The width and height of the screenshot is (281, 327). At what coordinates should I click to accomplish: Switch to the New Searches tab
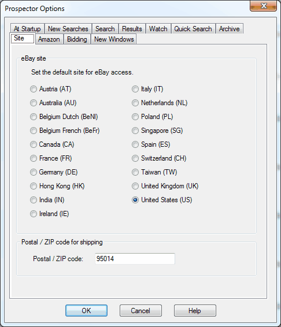tap(68, 28)
